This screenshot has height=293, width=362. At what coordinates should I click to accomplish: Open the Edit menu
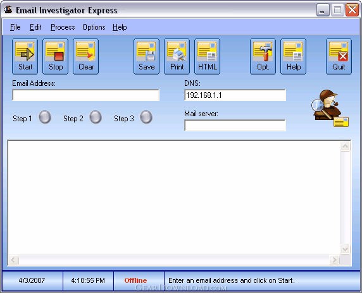[x=35, y=27]
